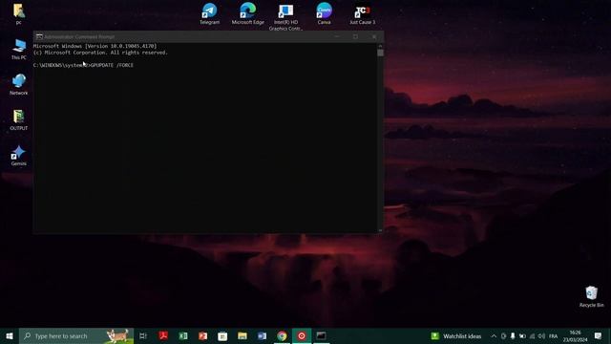Open File Explorer from the taskbar
The image size is (611, 344).
pos(242,335)
